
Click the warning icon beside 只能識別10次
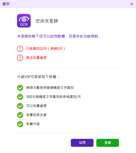20,49
